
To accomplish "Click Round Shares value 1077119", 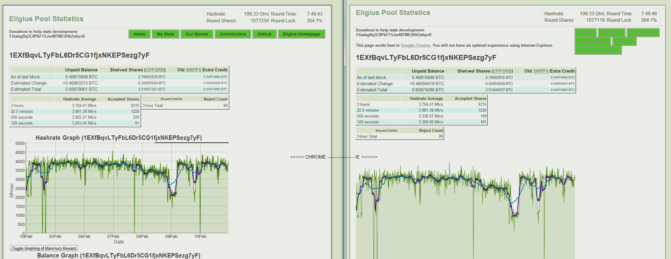I will coord(595,20).
